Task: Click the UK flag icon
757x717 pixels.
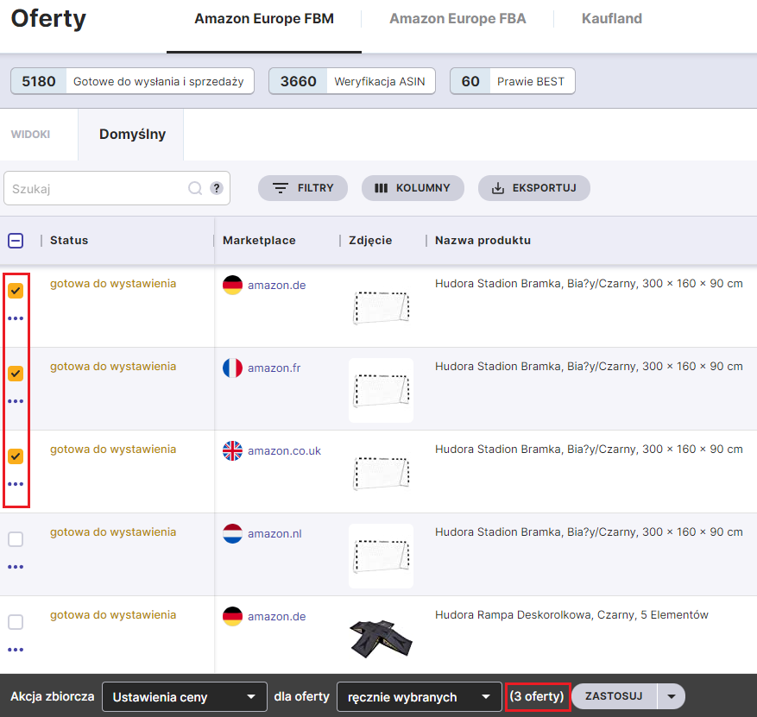Action: [x=233, y=450]
